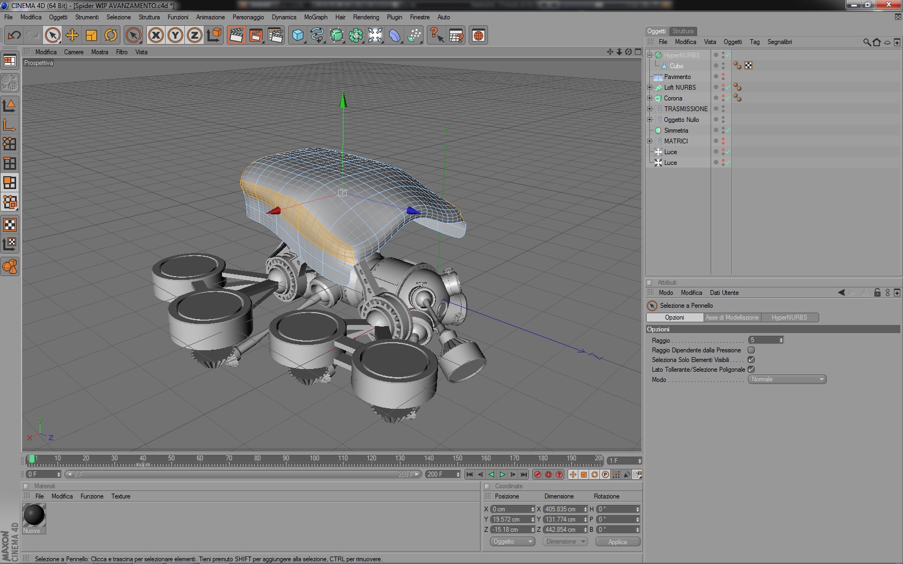Open the Oggetto coordinate dropdown

(512, 541)
